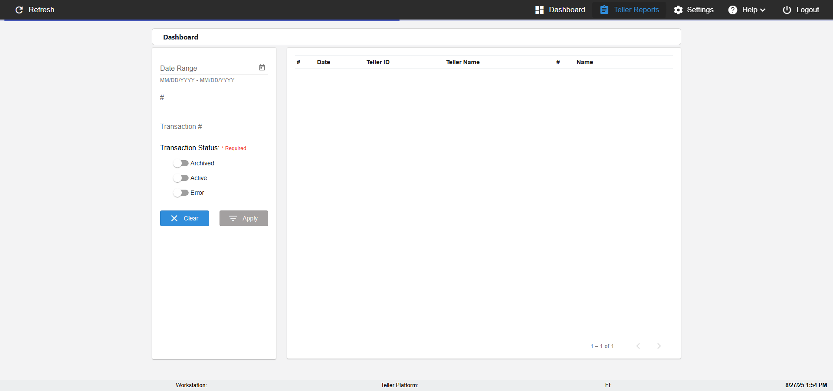Image resolution: width=833 pixels, height=391 pixels.
Task: Click the FI label in the status bar
Action: 608,385
